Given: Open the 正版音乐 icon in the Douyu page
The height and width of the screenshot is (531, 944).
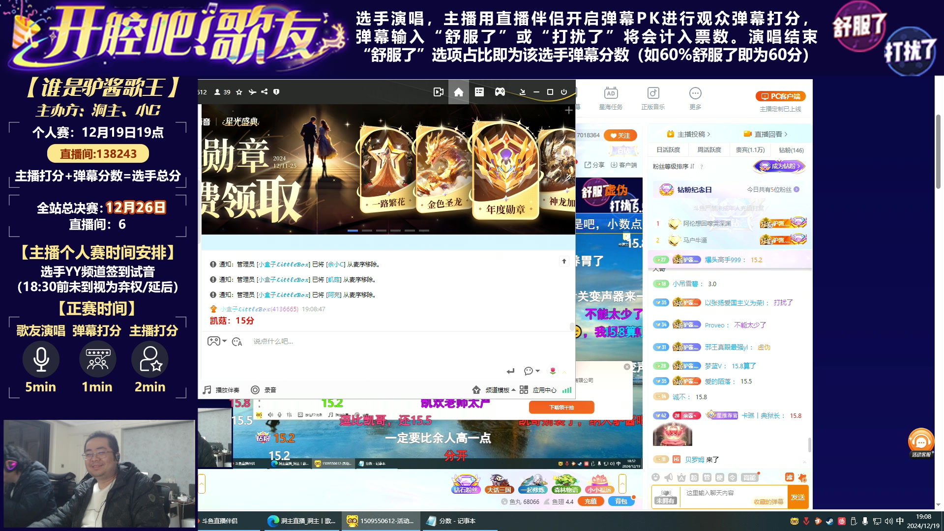Looking at the screenshot, I should [653, 98].
